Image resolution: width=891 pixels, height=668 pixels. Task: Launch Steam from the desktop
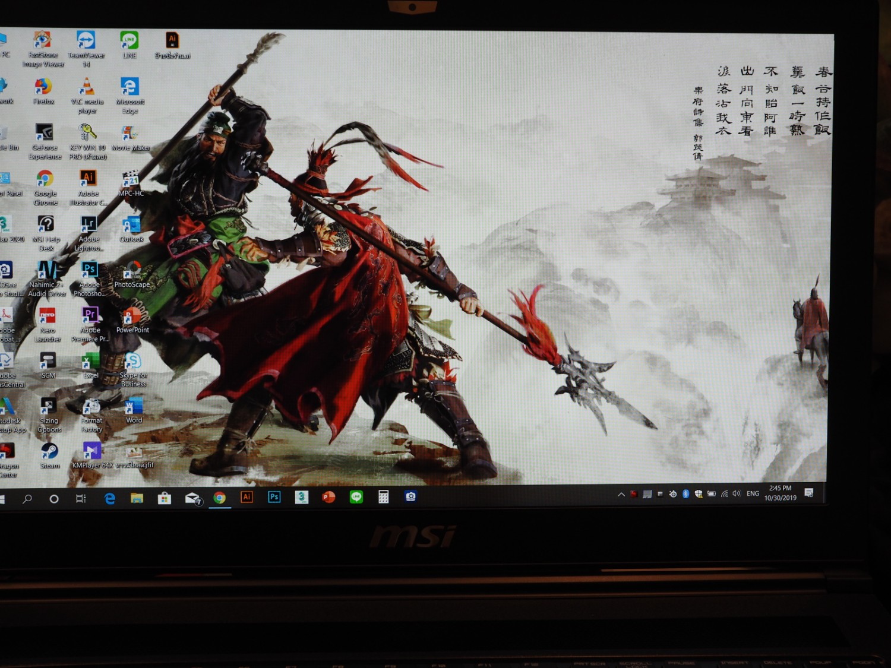point(50,456)
